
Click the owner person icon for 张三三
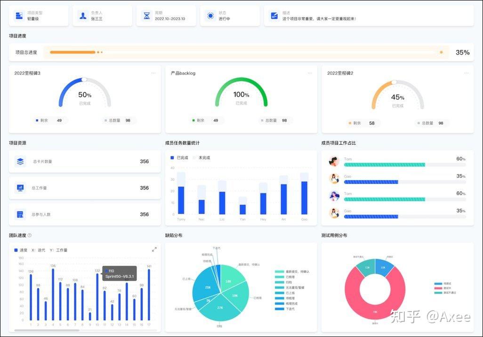[83, 16]
